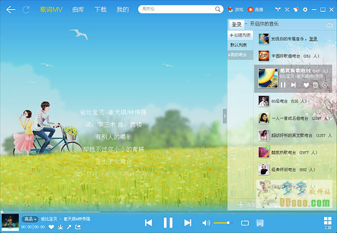This screenshot has width=337, height=233.
Task: Skip to next song in 酷我新歌电台 card
Action: click(293, 85)
